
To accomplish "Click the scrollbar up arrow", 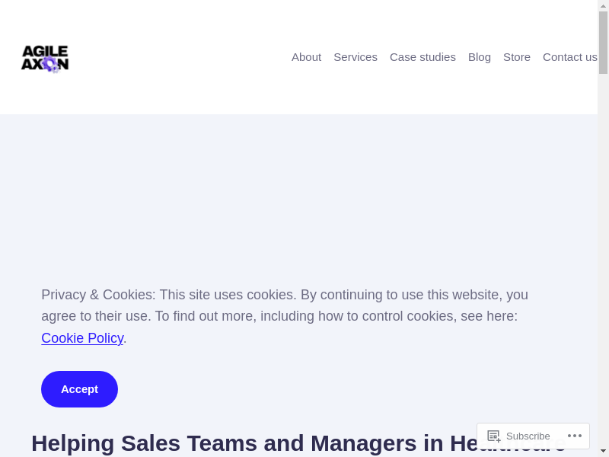I will [x=603, y=5].
